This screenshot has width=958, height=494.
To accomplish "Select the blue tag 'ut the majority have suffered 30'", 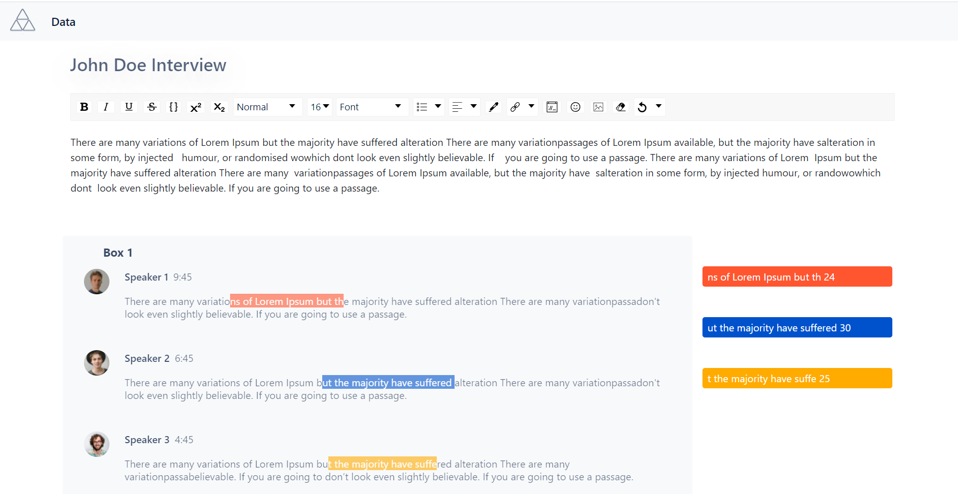I will click(797, 327).
